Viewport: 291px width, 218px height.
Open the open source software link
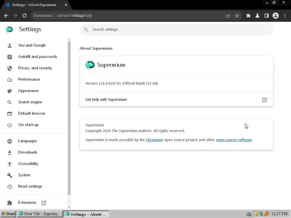(234, 140)
